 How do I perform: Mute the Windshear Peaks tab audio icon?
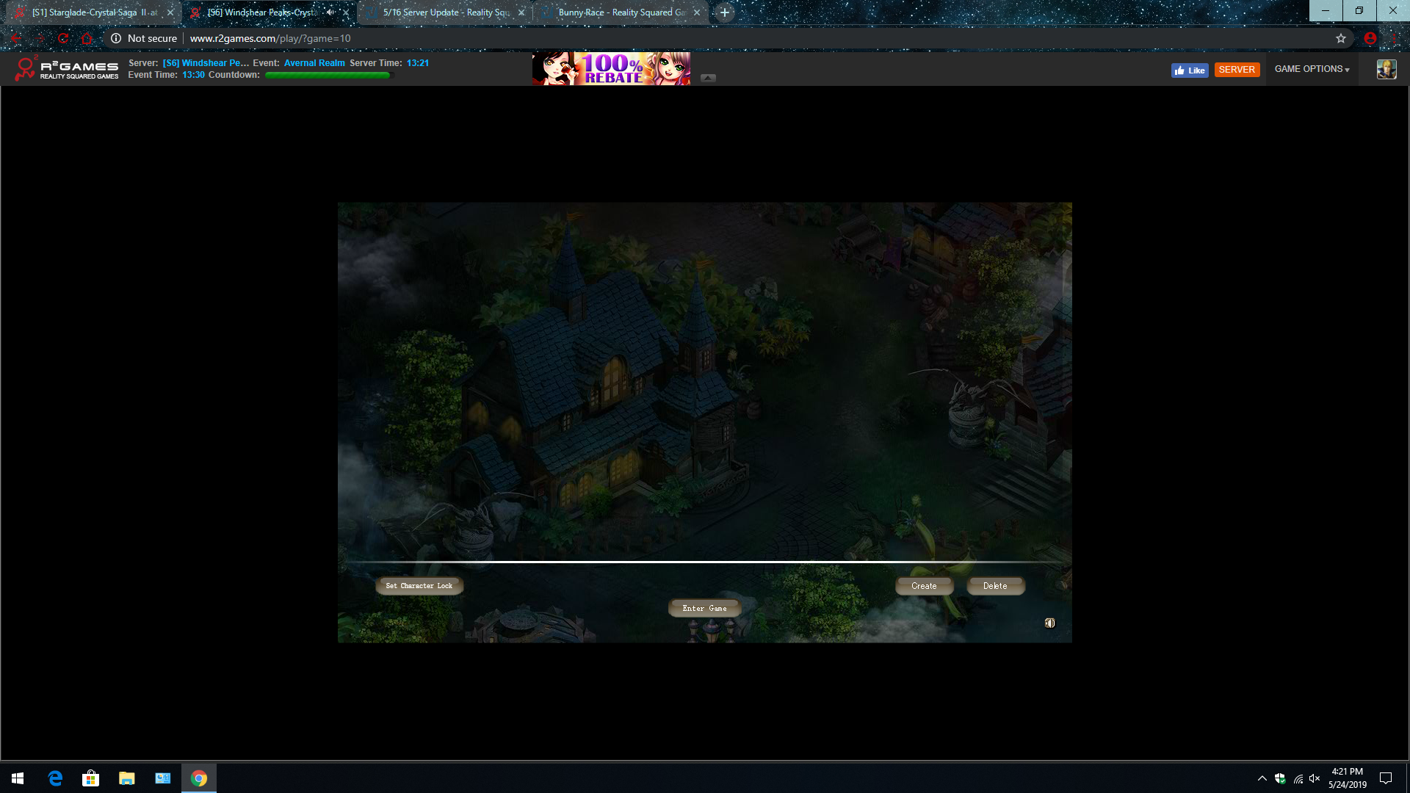click(x=330, y=12)
